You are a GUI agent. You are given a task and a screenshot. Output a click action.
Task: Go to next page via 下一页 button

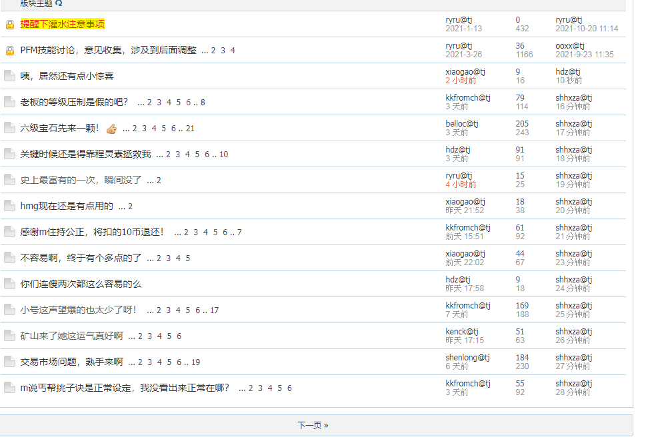click(313, 425)
